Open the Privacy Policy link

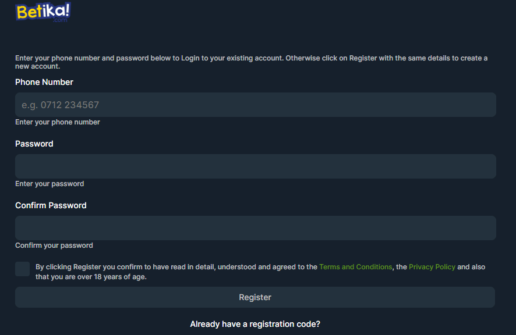[432, 267]
